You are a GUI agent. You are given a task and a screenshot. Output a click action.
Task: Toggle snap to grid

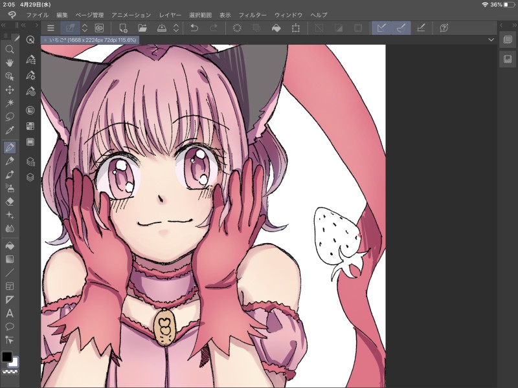pos(420,28)
